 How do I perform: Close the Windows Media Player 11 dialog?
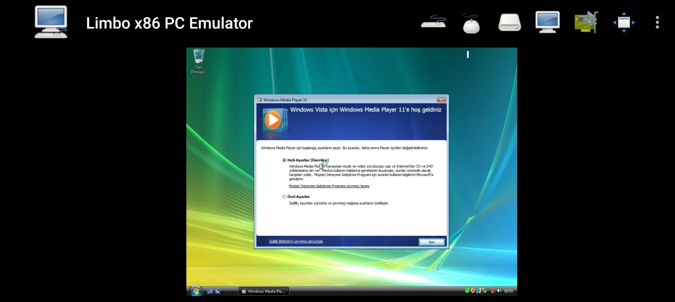[441, 100]
